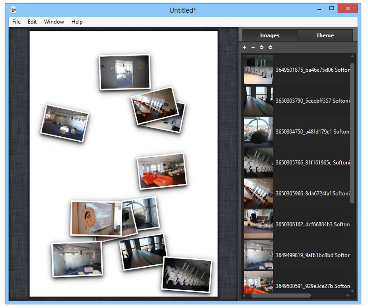Viewport: 368px width, 308px height.
Task: Switch to the Theme tab
Action: click(x=325, y=35)
